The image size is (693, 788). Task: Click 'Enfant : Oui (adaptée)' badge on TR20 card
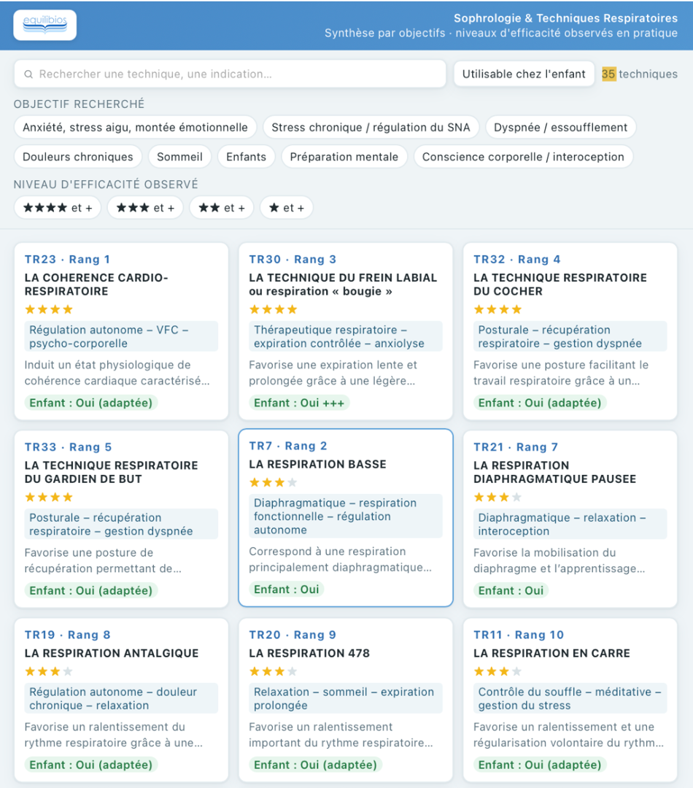316,765
